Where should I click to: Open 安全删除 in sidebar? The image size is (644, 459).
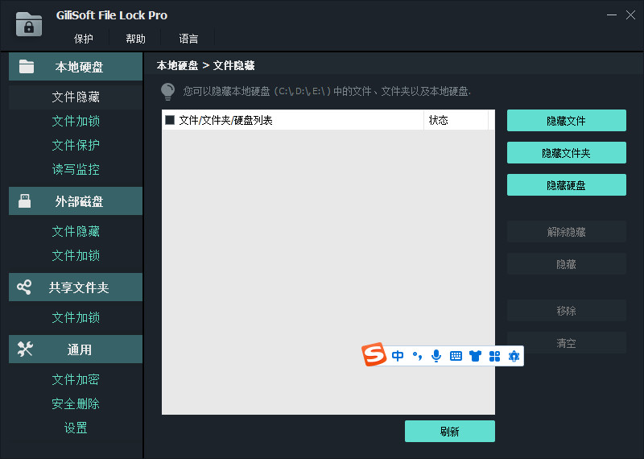click(x=76, y=403)
